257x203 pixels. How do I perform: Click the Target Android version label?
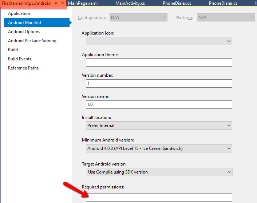[x=104, y=164]
